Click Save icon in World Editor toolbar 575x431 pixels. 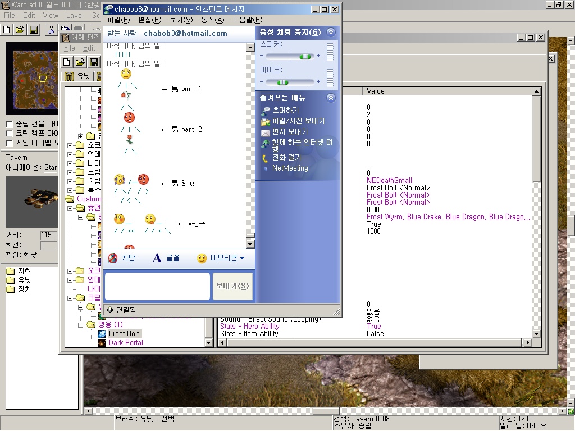click(34, 29)
